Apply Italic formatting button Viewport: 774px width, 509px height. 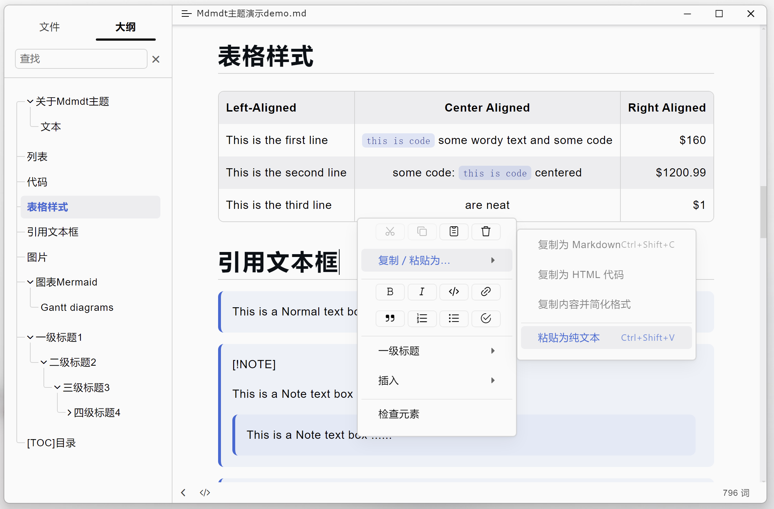(422, 292)
